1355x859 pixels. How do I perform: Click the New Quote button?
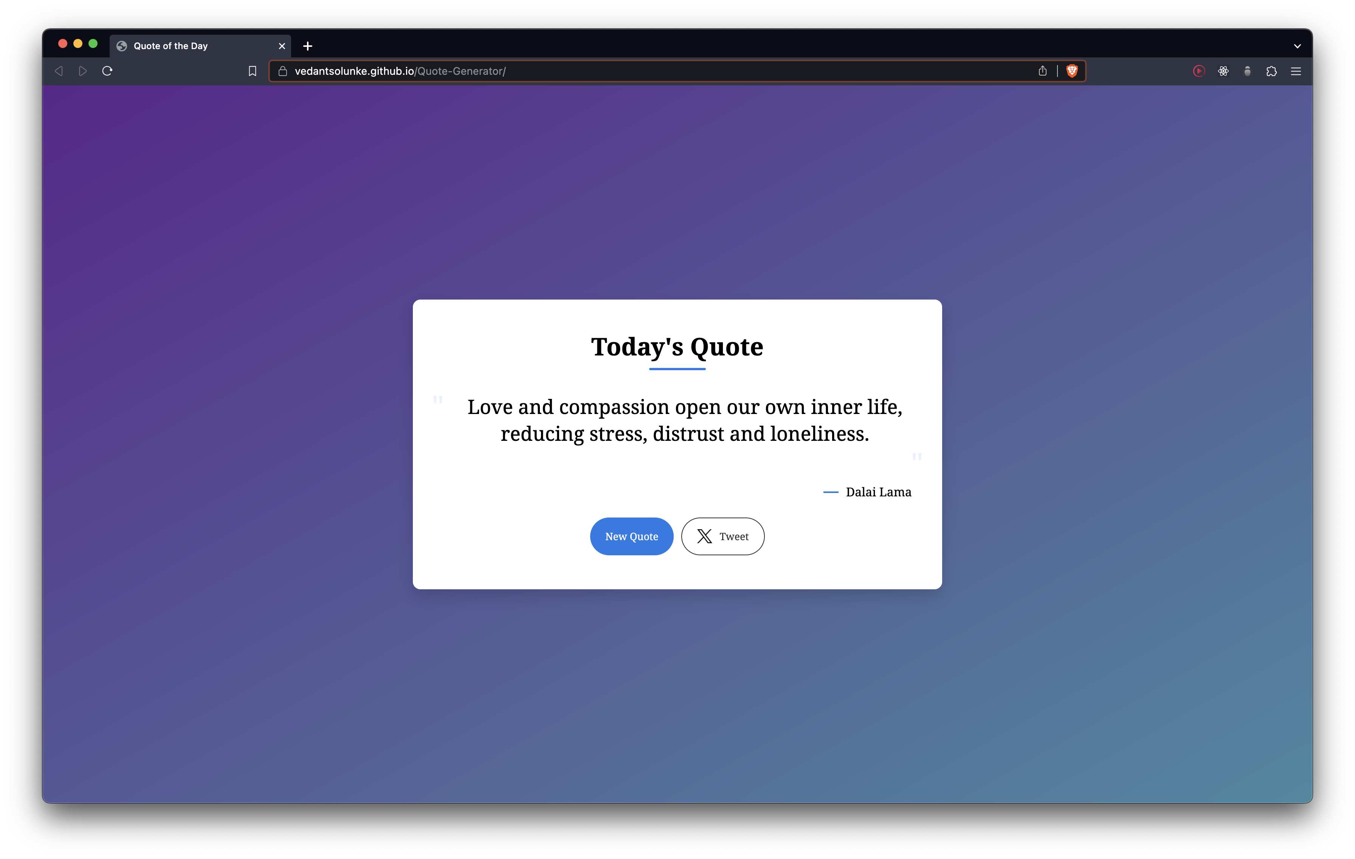click(x=631, y=536)
